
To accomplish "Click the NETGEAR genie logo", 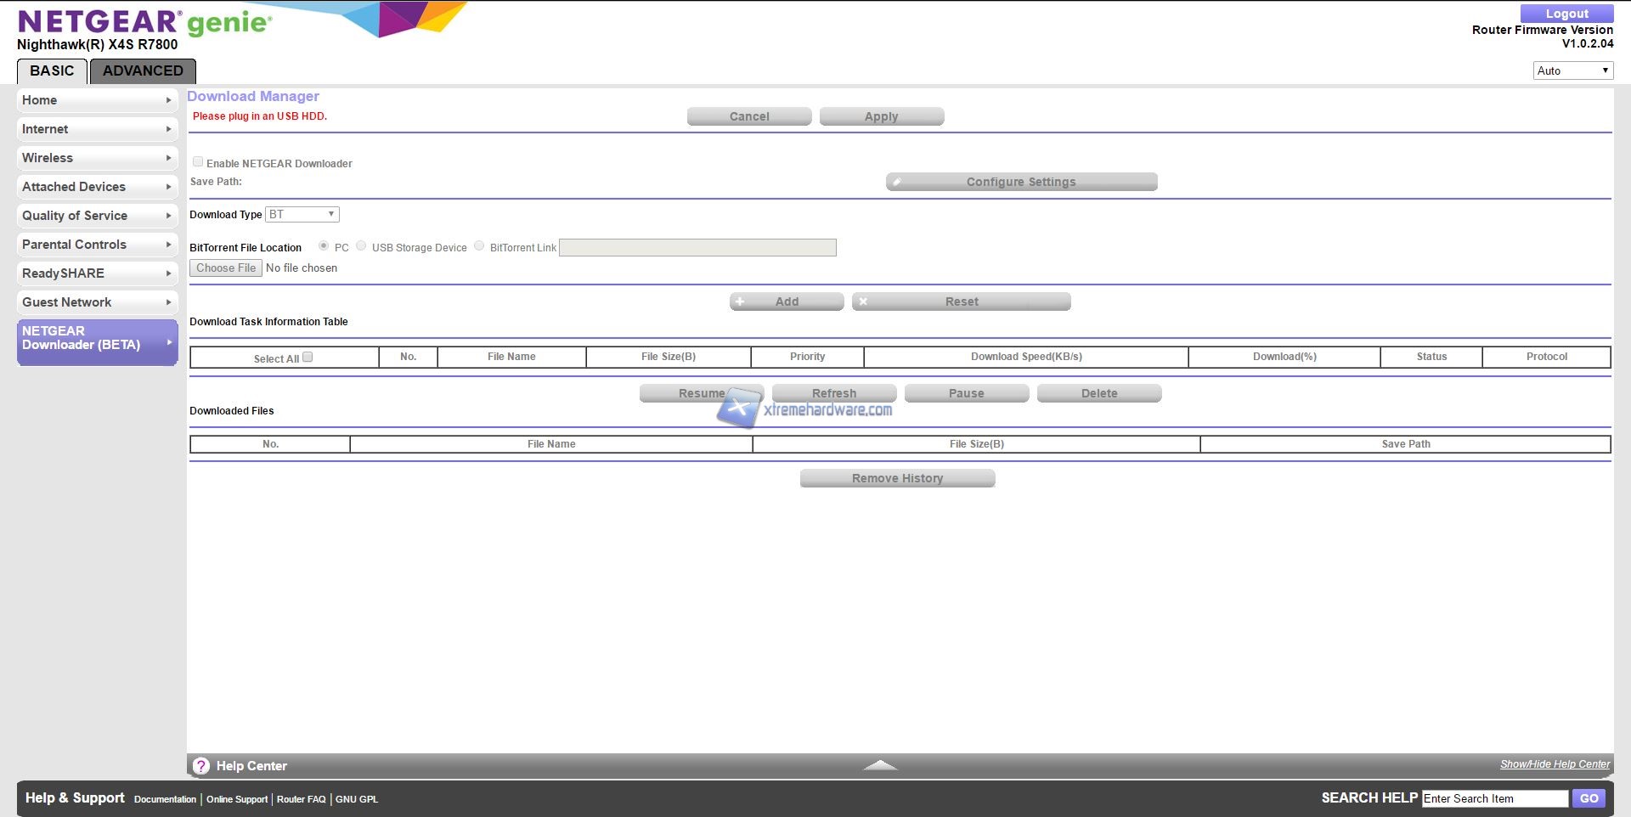I will tap(144, 22).
